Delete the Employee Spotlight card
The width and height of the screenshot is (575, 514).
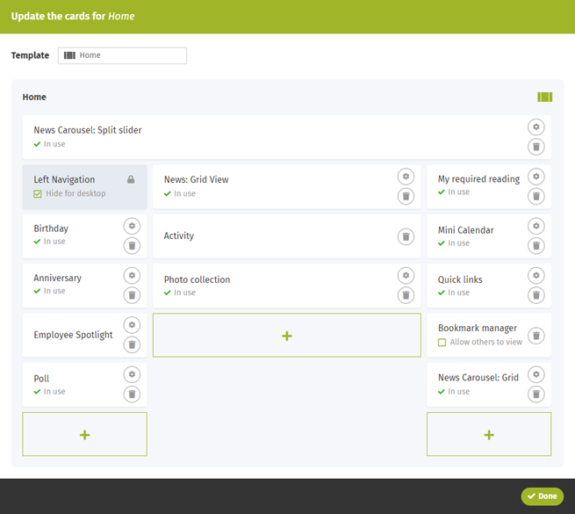point(132,345)
